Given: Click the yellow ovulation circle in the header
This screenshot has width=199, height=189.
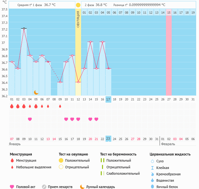Looking at the screenshot, I should 78,5.
